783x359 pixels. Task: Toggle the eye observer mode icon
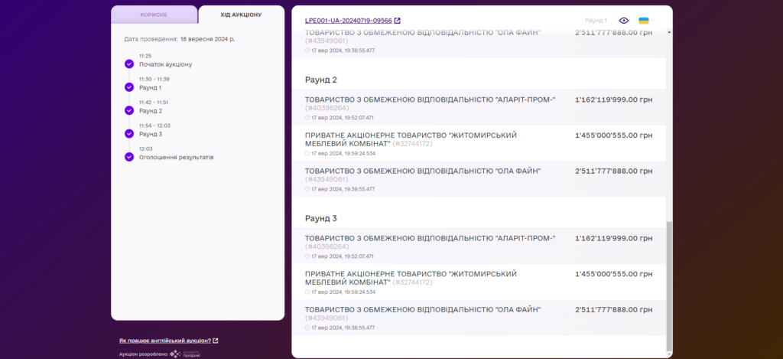624,21
